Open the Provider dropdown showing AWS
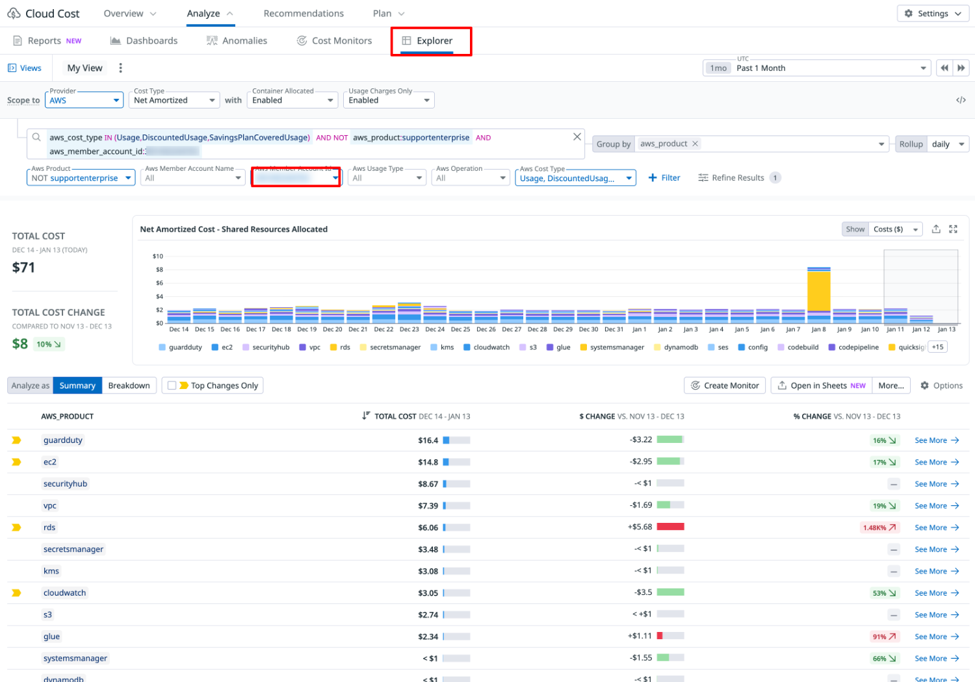This screenshot has height=682, width=975. (84, 99)
